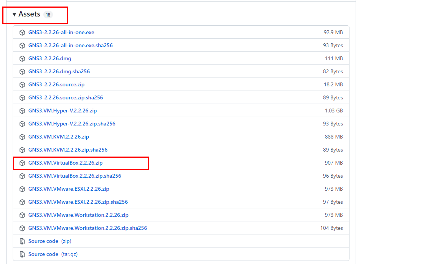The image size is (422, 264).
Task: Click the 92.9 MB size text
Action: point(333,32)
